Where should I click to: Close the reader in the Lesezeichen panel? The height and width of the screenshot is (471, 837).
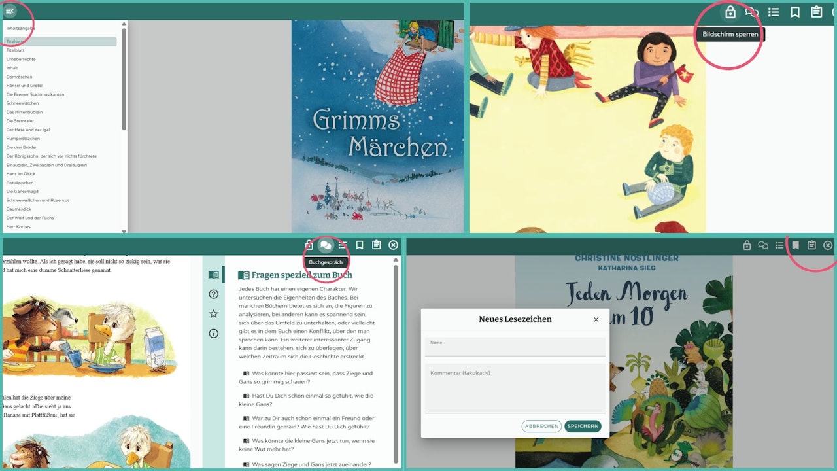(828, 245)
